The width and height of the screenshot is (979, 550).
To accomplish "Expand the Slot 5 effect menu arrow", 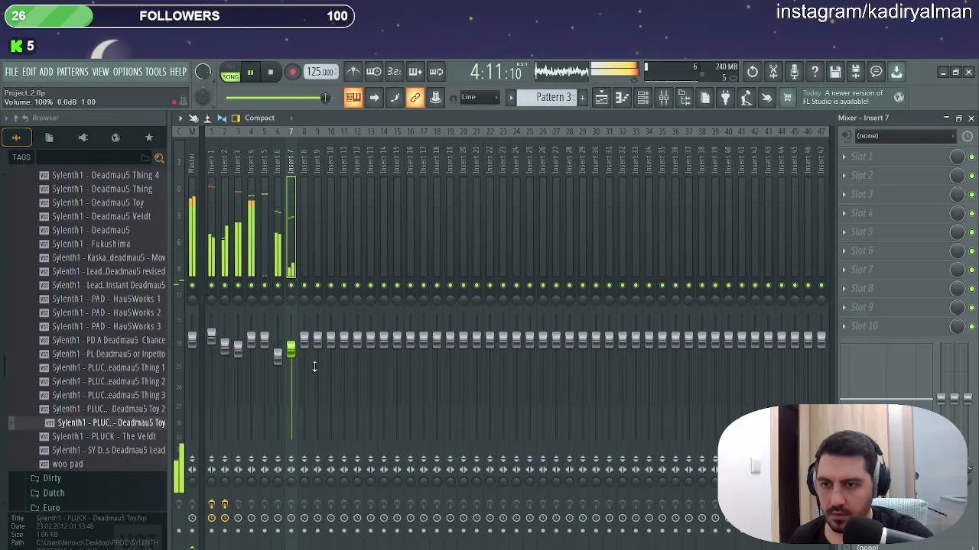I will click(x=844, y=232).
